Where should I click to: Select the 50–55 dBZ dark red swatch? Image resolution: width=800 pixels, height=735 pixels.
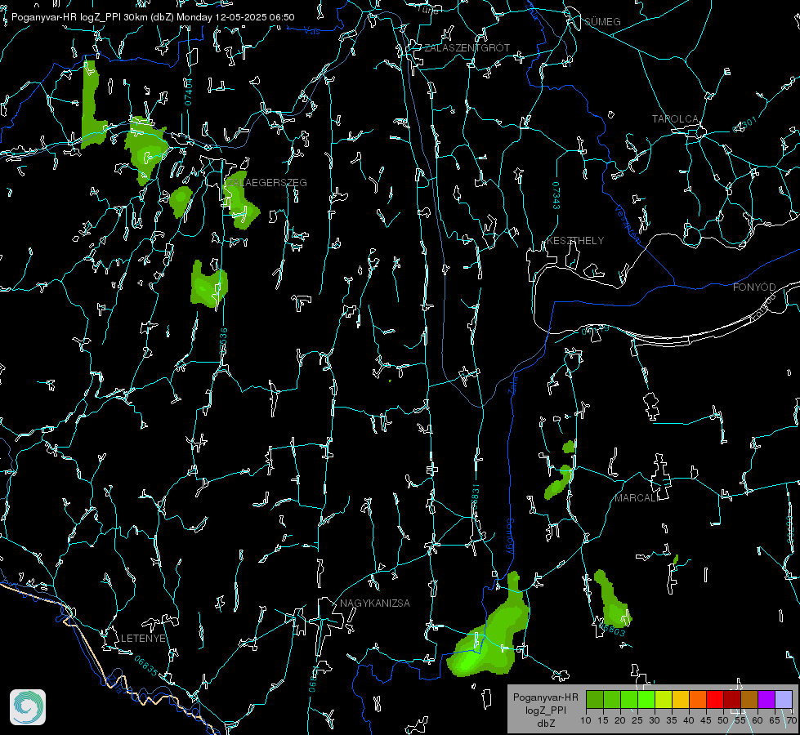[731, 699]
